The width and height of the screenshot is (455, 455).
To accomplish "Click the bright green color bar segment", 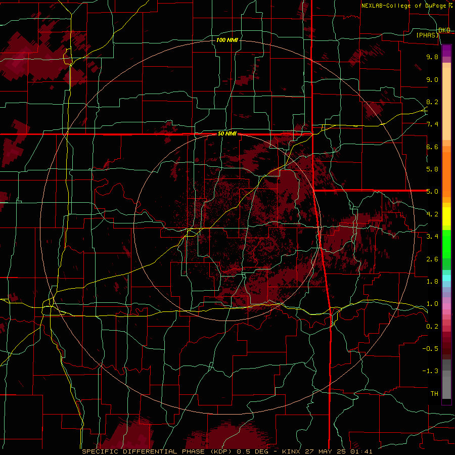I will [446, 244].
